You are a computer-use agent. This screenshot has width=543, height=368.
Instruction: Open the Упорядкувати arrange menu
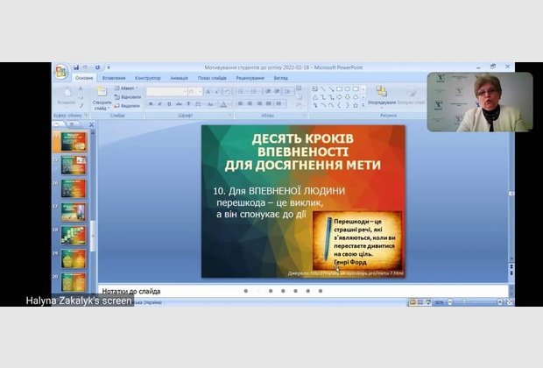click(x=382, y=96)
